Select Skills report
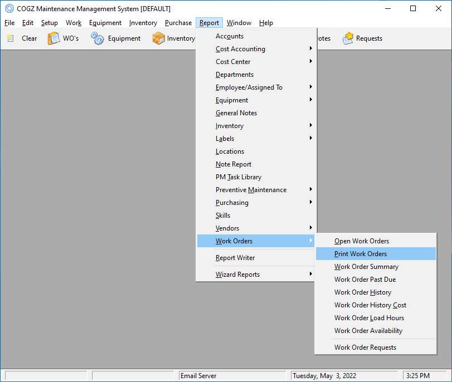 256,216
